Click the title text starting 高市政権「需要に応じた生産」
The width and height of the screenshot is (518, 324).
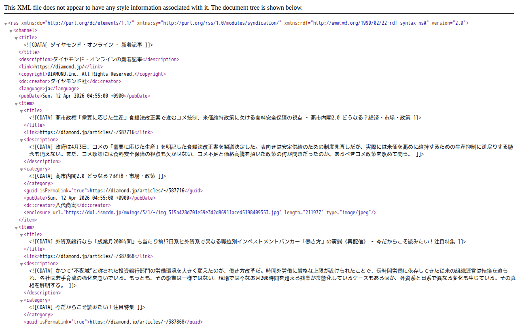click(225, 118)
